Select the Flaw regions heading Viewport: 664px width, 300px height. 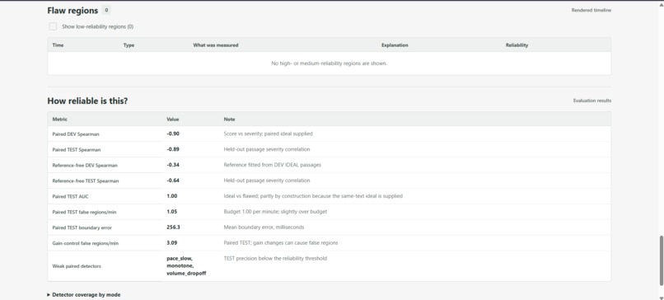coord(72,10)
